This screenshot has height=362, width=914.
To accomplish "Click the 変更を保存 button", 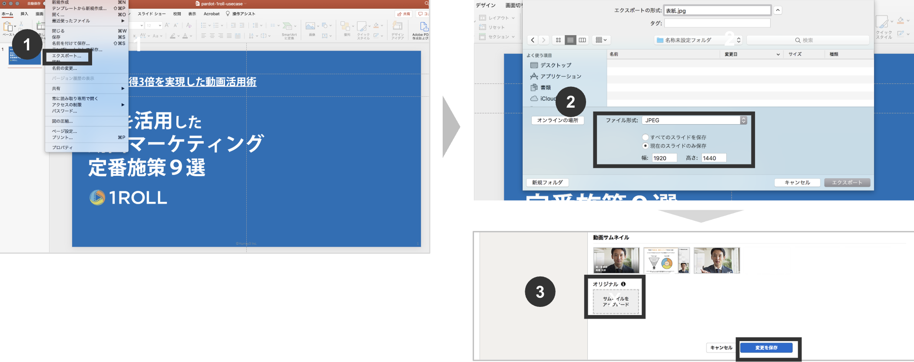I will 766,348.
